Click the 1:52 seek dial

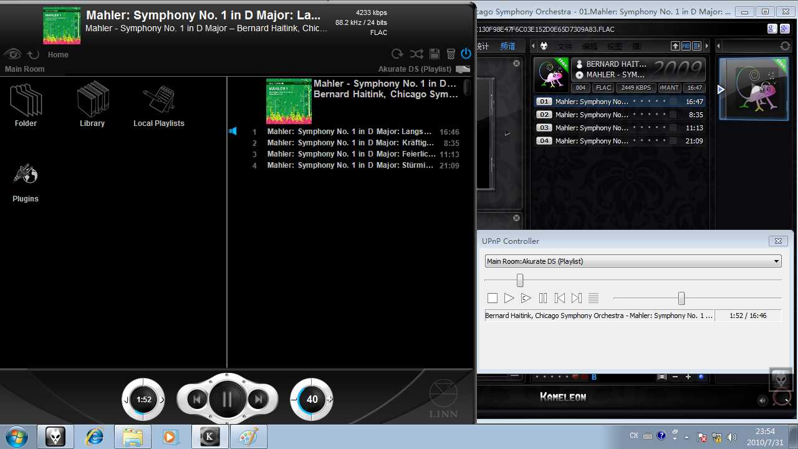coord(144,399)
